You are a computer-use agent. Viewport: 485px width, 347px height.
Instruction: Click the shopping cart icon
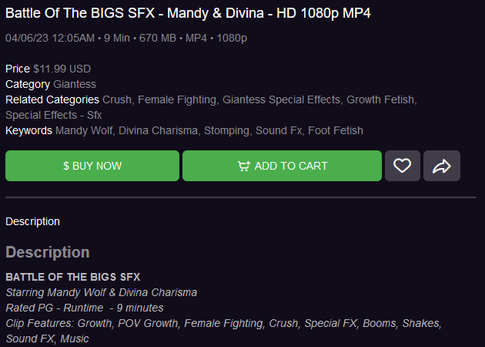coord(243,166)
